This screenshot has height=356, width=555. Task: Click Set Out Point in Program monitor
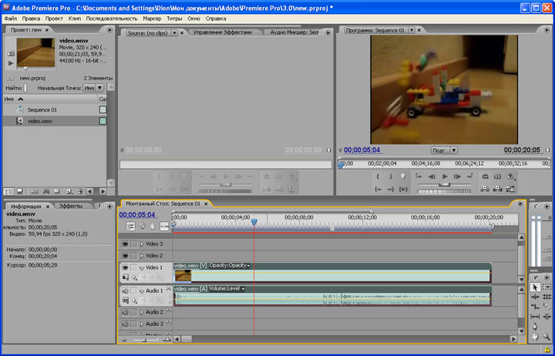point(391,176)
